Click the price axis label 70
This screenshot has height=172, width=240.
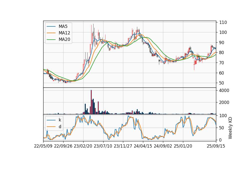(222, 63)
